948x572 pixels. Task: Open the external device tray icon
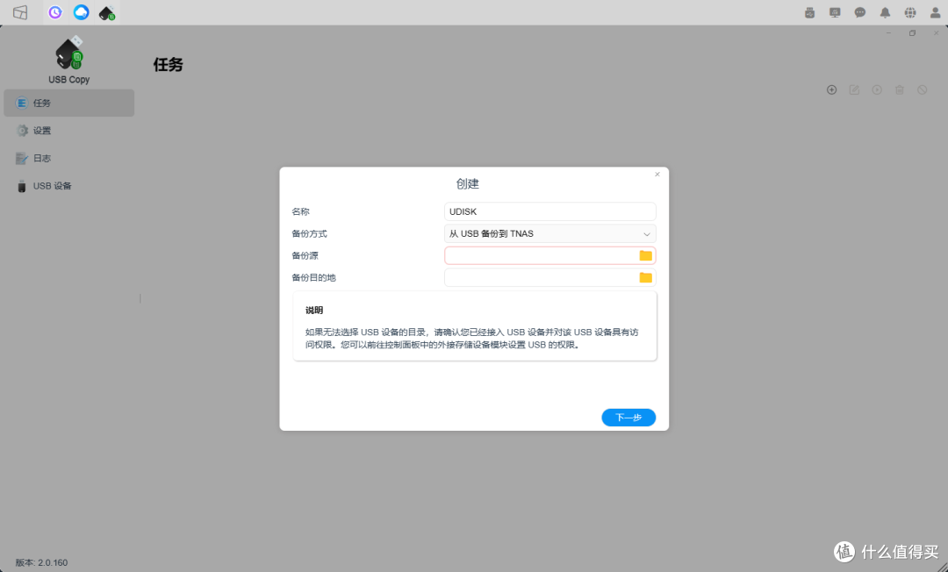click(x=809, y=12)
